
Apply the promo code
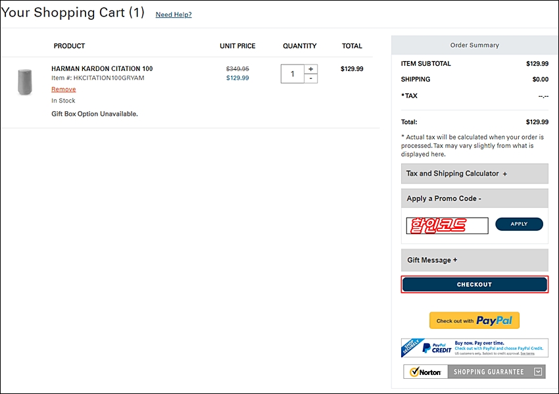pos(519,224)
